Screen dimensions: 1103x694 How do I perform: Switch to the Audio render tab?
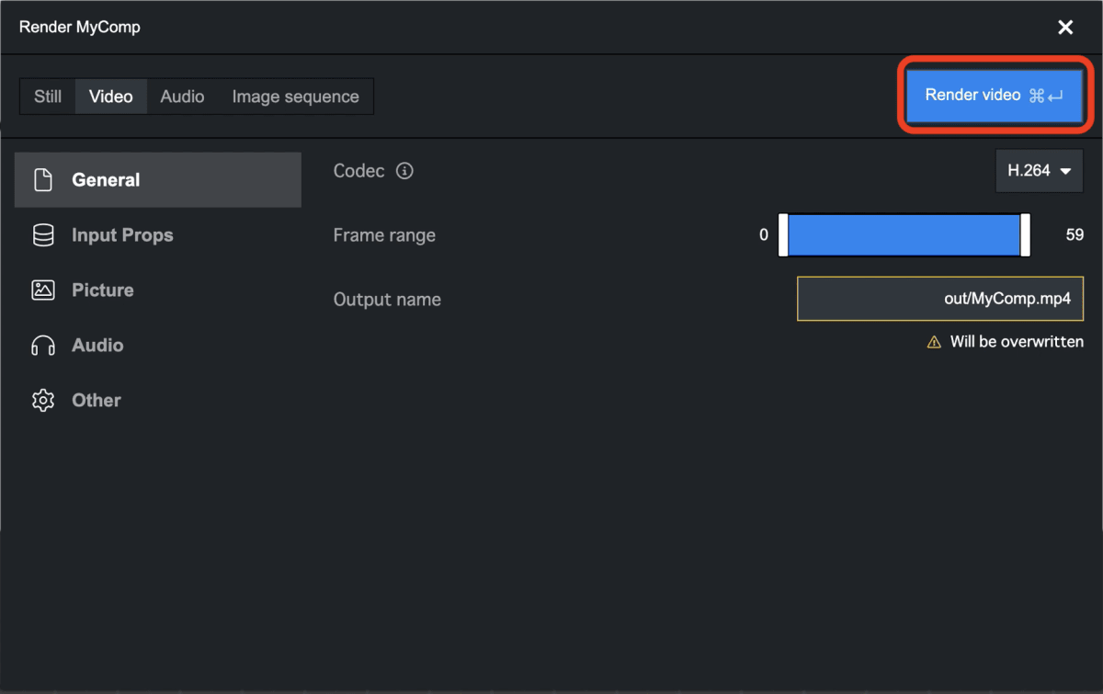click(x=182, y=97)
